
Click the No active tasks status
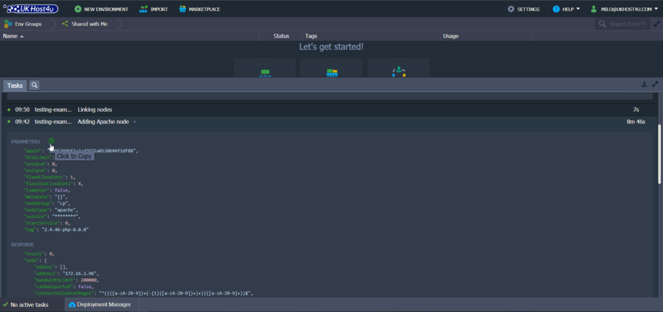point(29,305)
